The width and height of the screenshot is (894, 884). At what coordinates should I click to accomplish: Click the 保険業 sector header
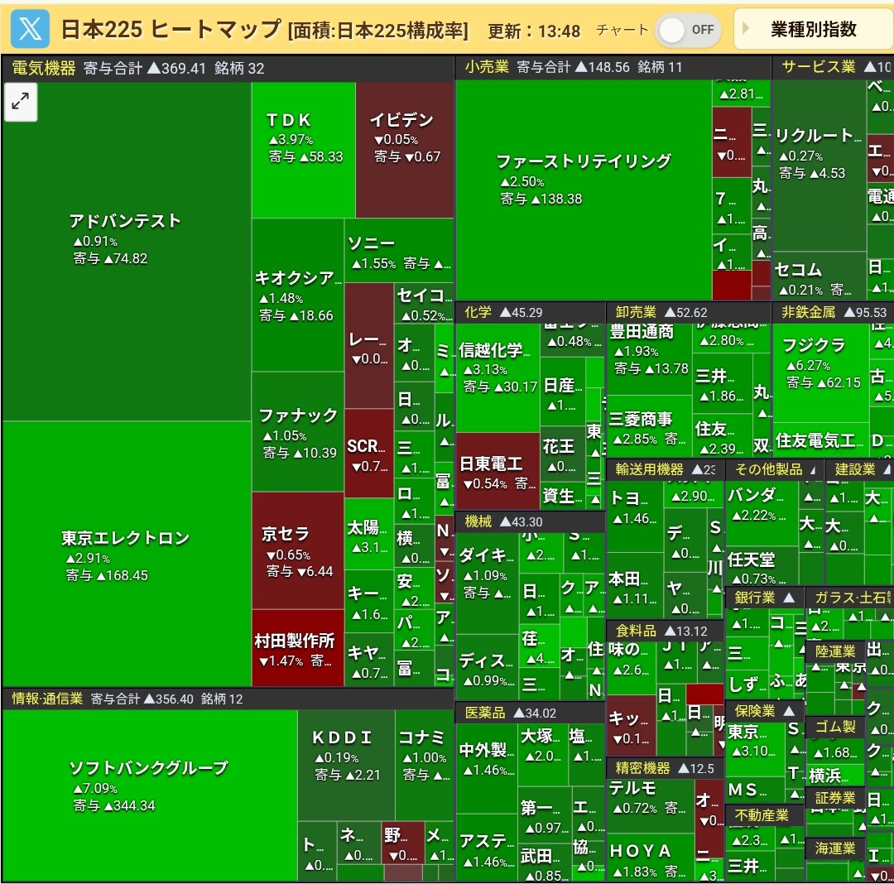pyautogui.click(x=764, y=711)
